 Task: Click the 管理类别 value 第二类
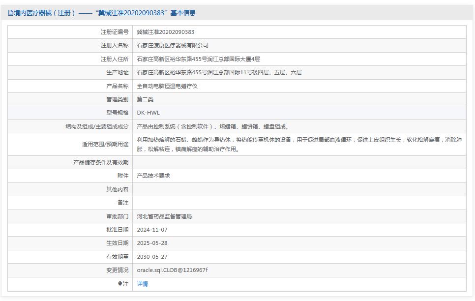tap(145, 99)
